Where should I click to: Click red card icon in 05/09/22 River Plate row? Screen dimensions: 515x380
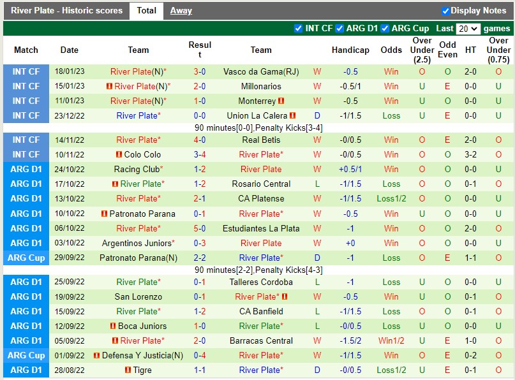(115, 340)
